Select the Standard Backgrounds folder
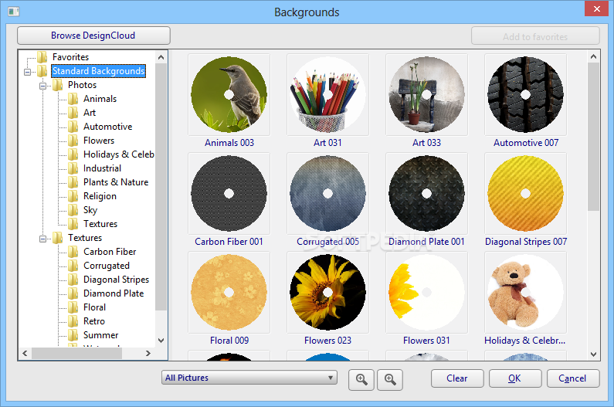614x407 pixels. (x=99, y=71)
